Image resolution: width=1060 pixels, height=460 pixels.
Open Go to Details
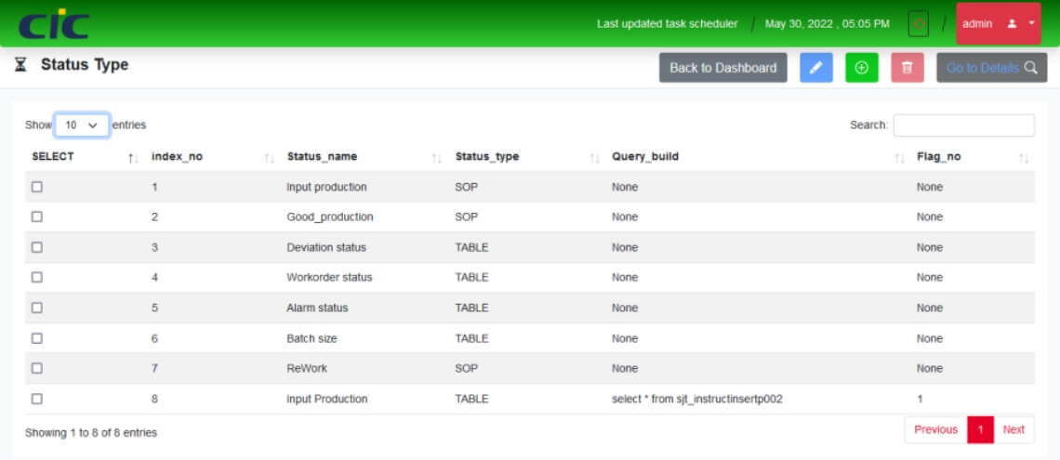pyautogui.click(x=991, y=68)
